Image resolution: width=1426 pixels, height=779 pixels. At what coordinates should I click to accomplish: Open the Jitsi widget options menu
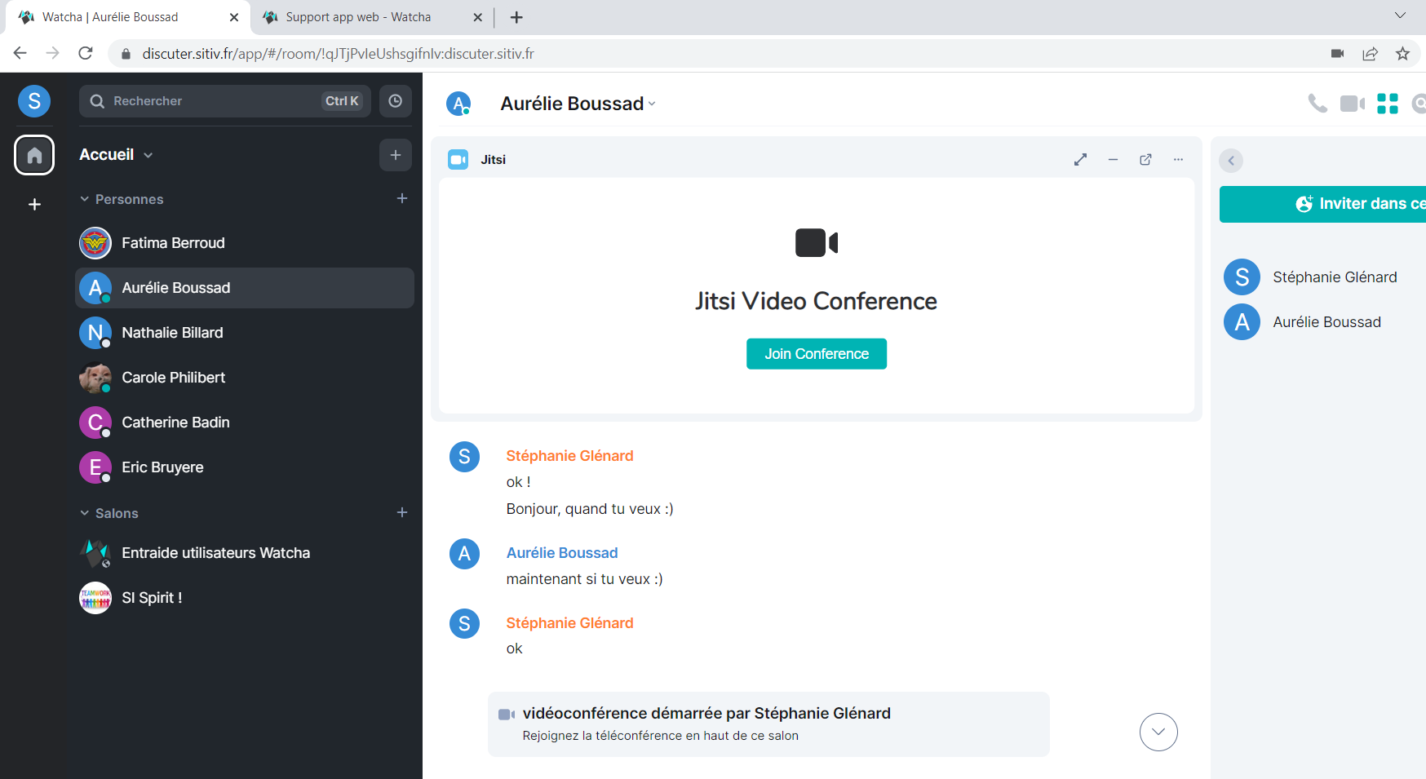click(1178, 160)
